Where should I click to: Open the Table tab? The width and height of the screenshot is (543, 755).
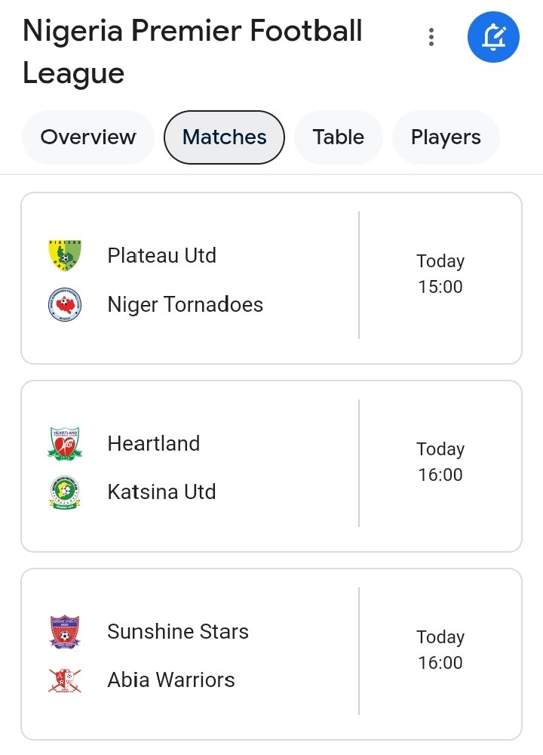tap(339, 137)
